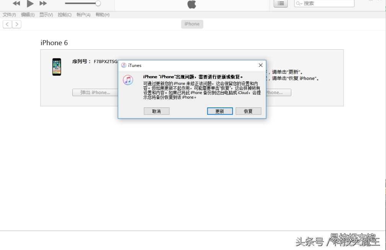Screen dimensions: 386x250
Task: Skip forward with the fast-forward button
Action: pyautogui.click(x=43, y=3)
